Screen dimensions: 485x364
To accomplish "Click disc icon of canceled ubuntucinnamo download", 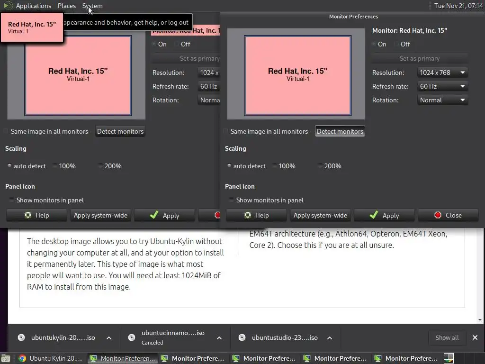I will [132, 337].
